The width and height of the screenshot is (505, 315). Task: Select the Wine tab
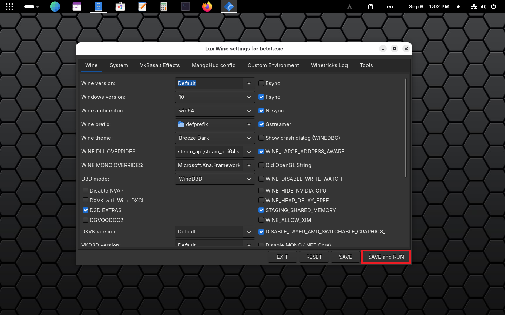coord(92,65)
